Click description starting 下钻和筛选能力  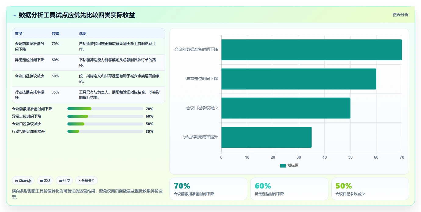117,62
